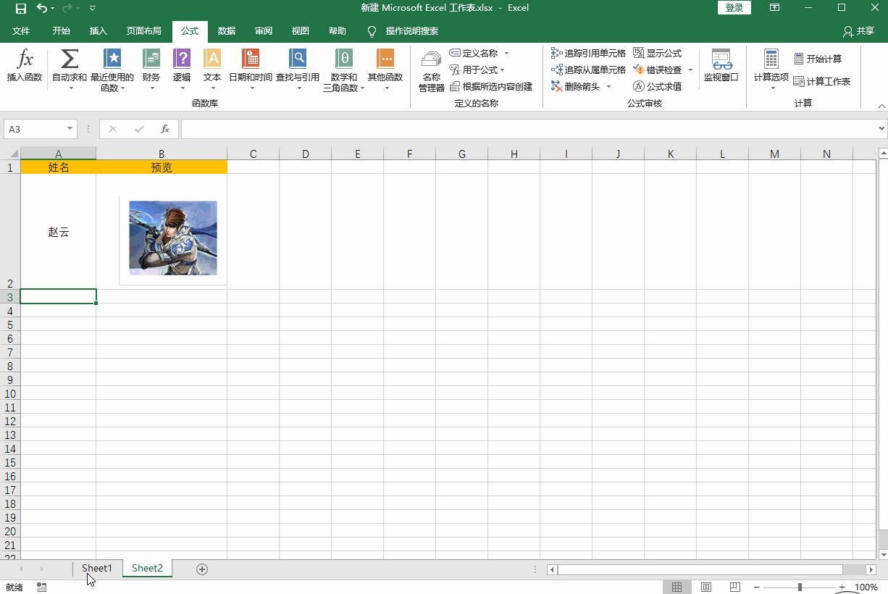The image size is (888, 594).
Task: Expand the Define Name (定义名称) dropdown arrow
Action: pos(506,53)
